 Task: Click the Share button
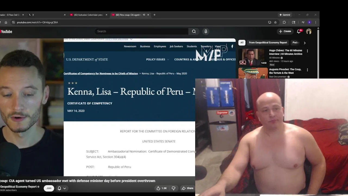[x=187, y=188]
